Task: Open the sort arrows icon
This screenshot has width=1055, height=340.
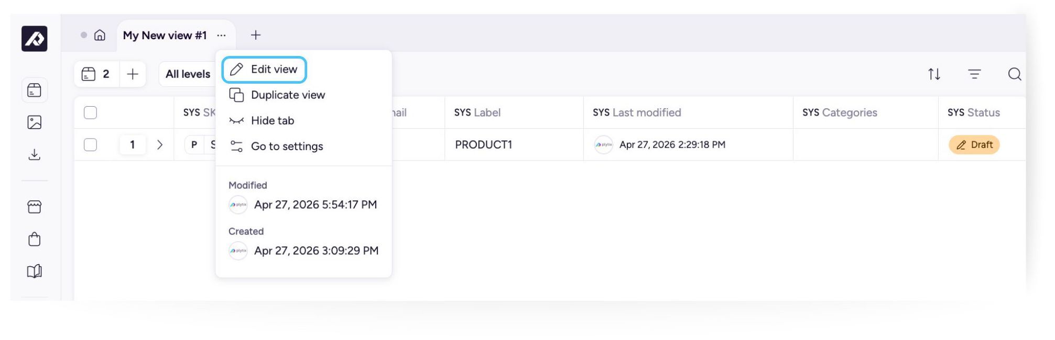Action: (x=934, y=74)
